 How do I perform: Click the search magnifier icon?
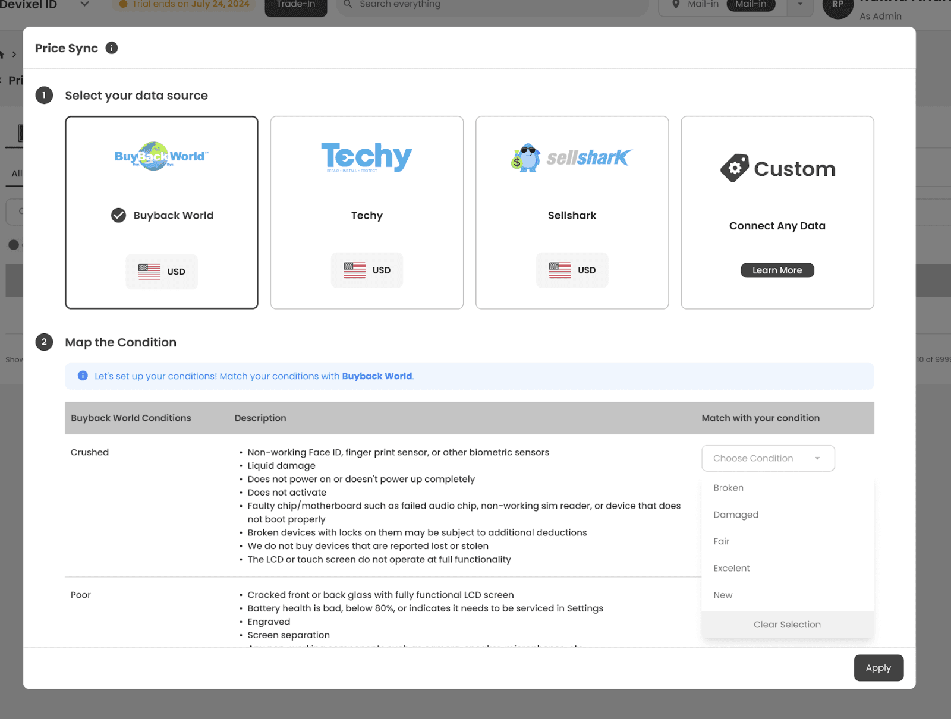(x=348, y=4)
